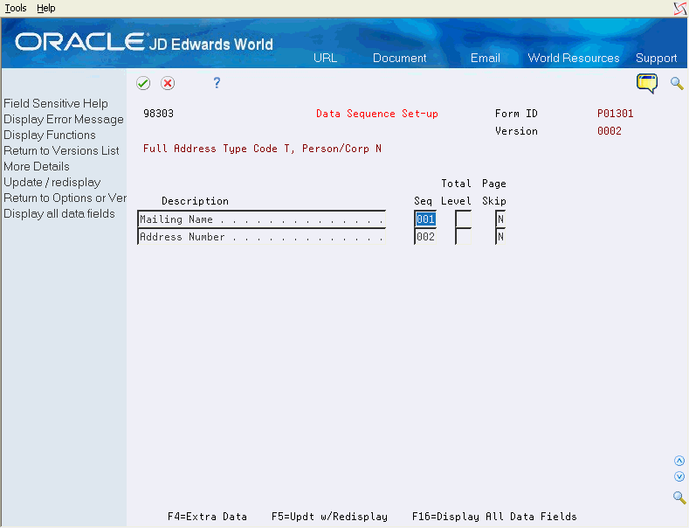689x528 pixels.
Task: Click Page Skip field for Mailing Name
Action: pyautogui.click(x=500, y=219)
